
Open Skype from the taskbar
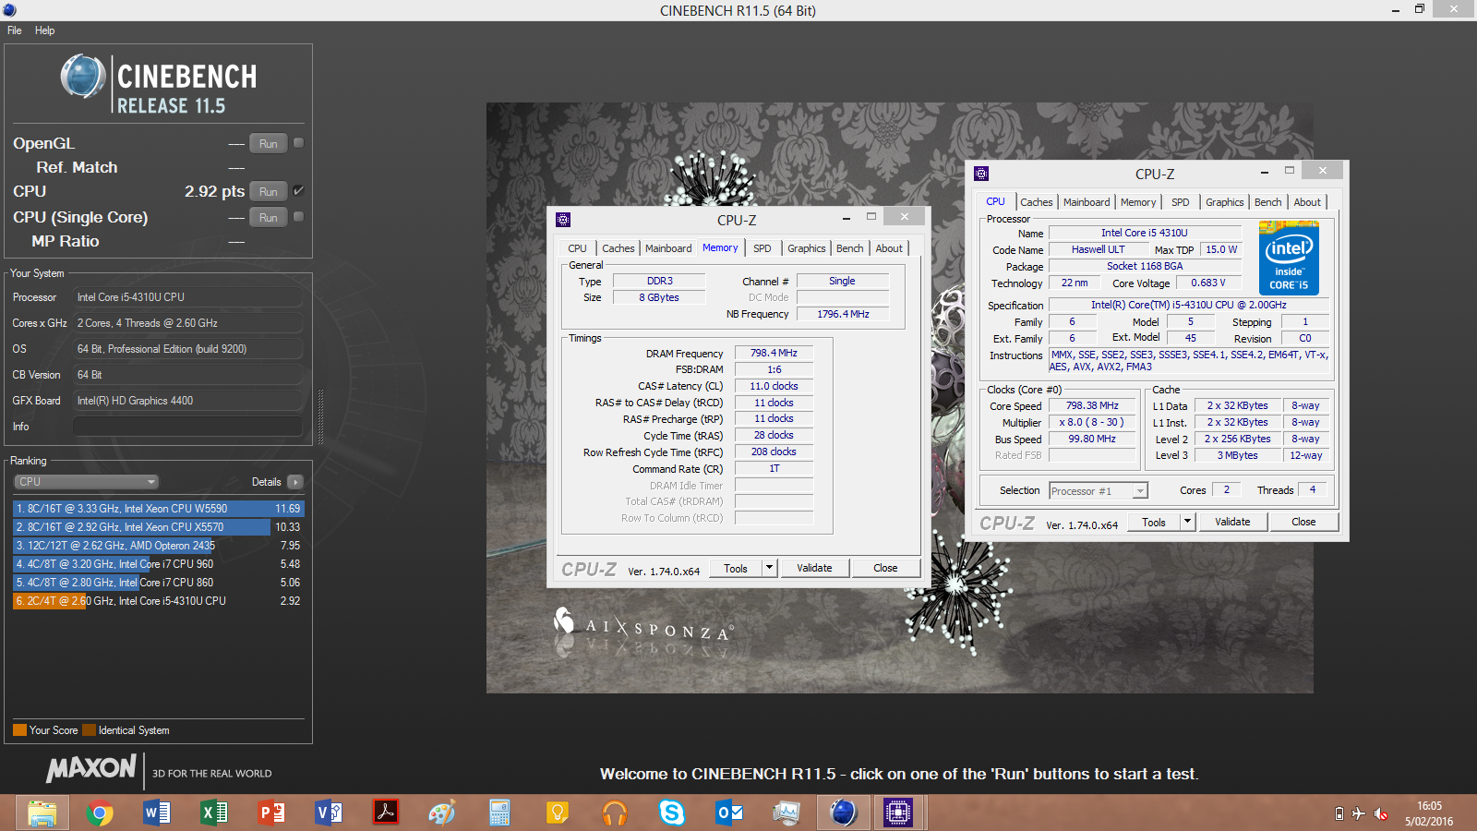tap(672, 813)
